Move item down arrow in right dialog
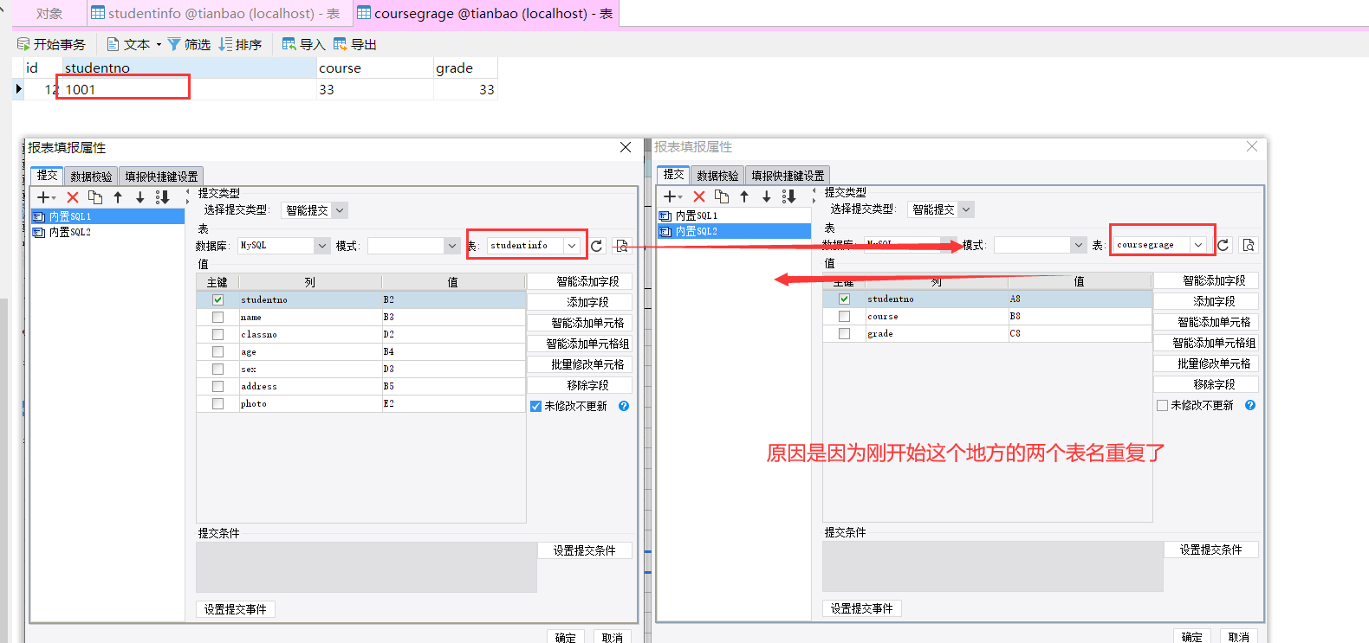This screenshot has height=643, width=1369. coord(766,196)
